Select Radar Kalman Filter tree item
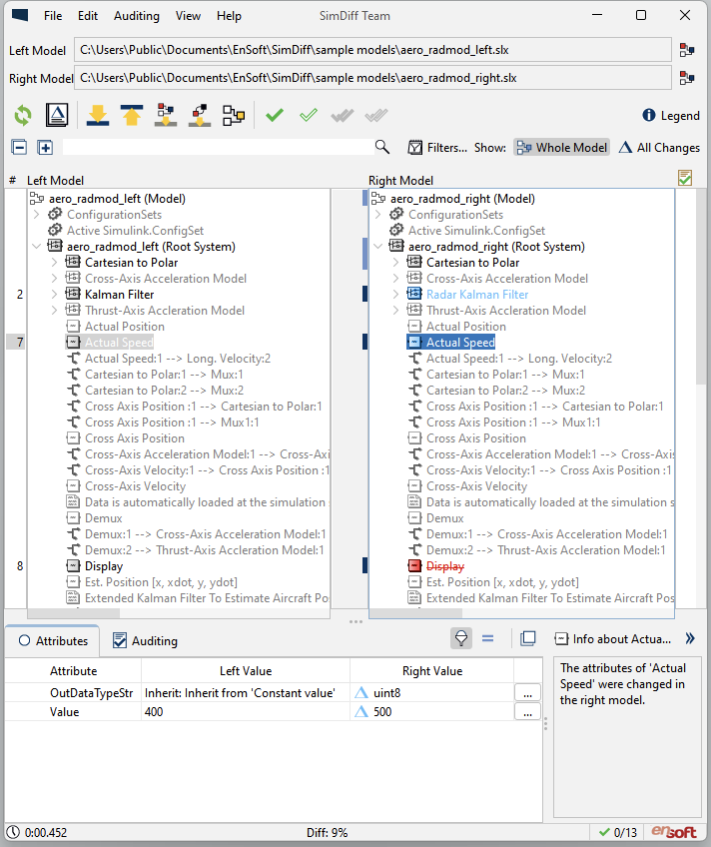Viewport: 711px width, 847px height. pos(477,295)
